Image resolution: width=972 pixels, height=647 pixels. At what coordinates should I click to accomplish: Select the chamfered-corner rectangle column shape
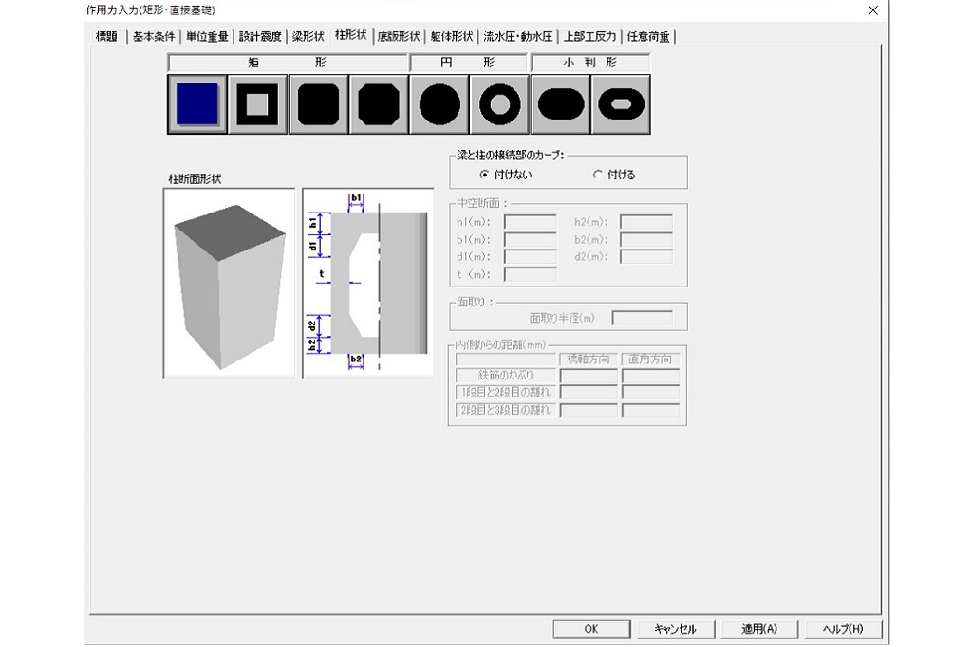tap(379, 104)
